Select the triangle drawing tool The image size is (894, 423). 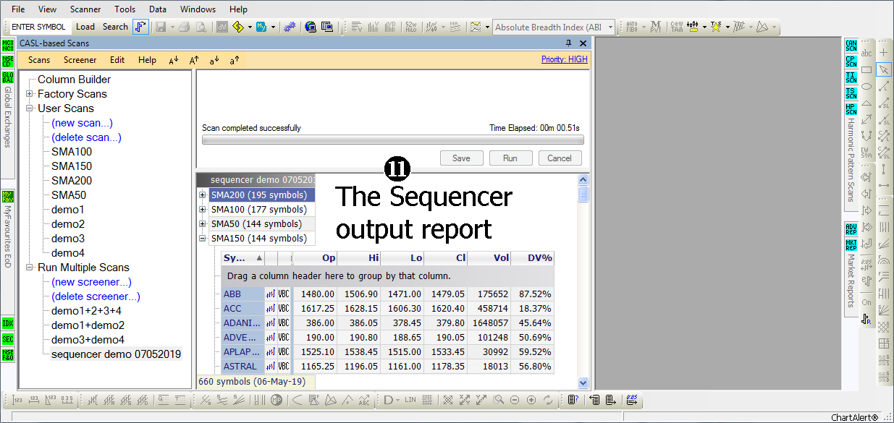(x=866, y=103)
